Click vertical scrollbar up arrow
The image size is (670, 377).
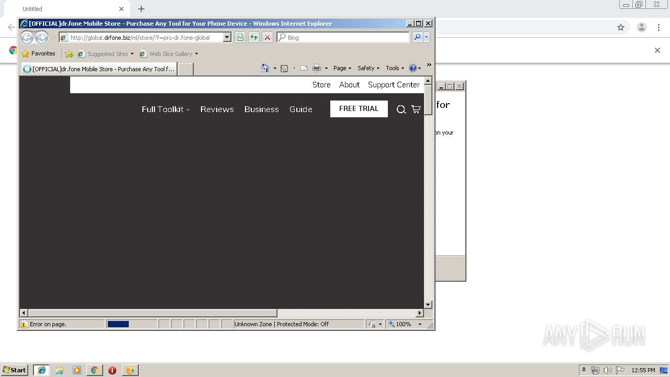pos(428,81)
